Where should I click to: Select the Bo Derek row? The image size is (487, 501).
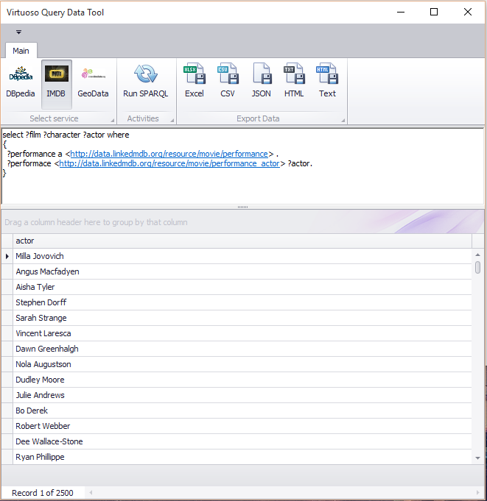click(242, 411)
